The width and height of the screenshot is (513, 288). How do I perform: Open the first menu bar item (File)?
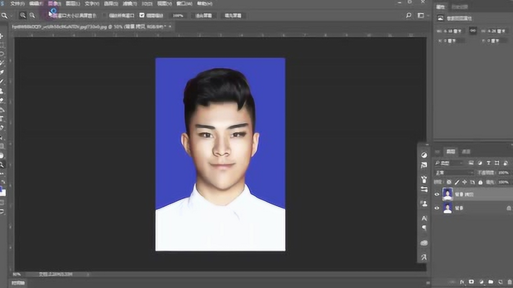[17, 4]
